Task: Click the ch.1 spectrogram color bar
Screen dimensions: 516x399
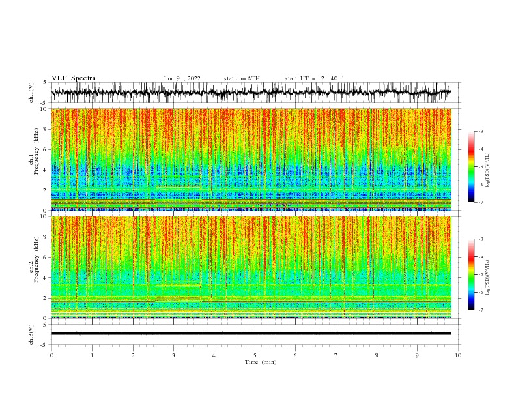Action: point(471,167)
